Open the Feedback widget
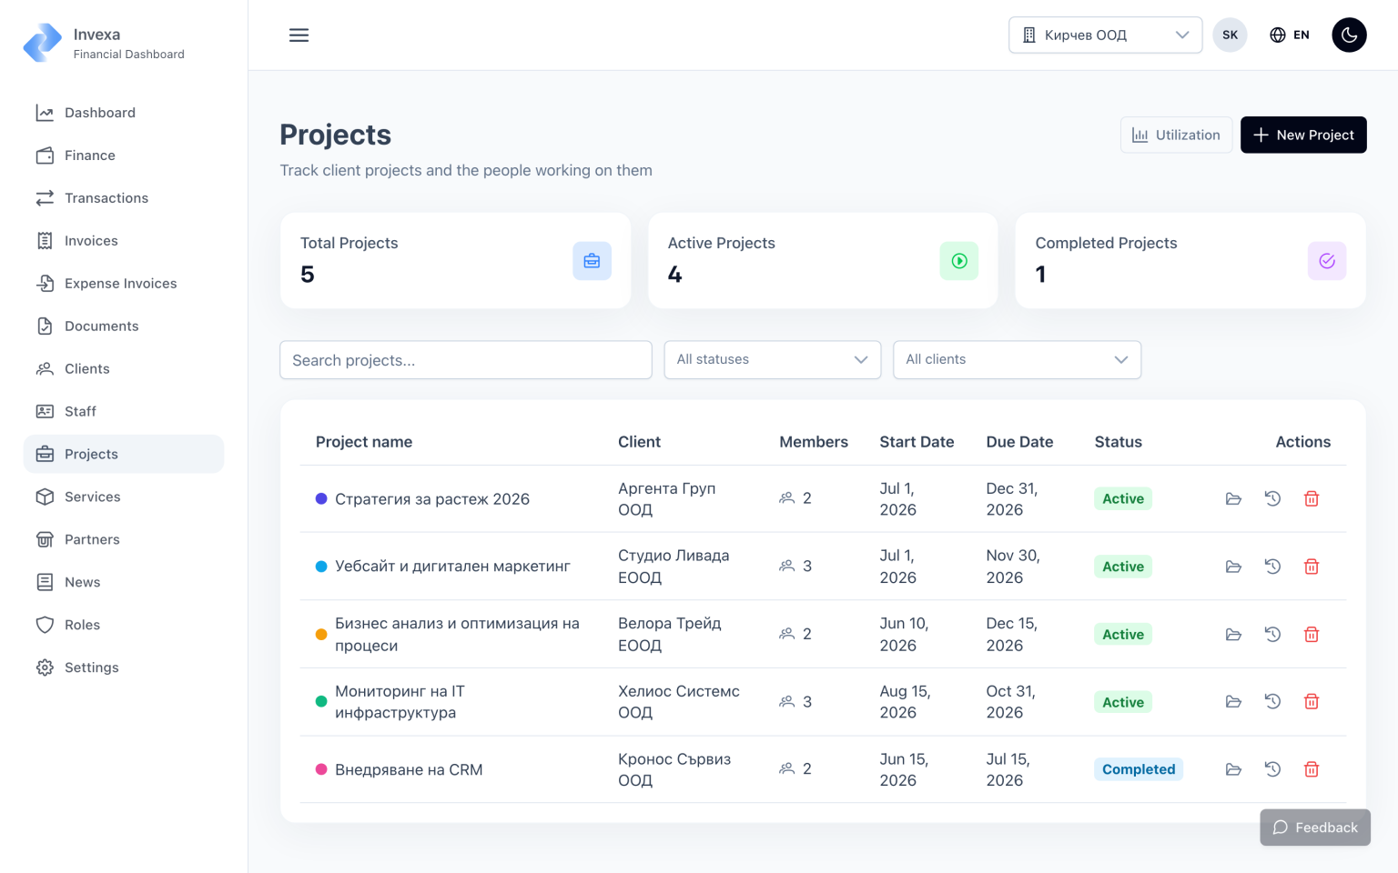Viewport: 1398px width, 873px height. coord(1315,828)
